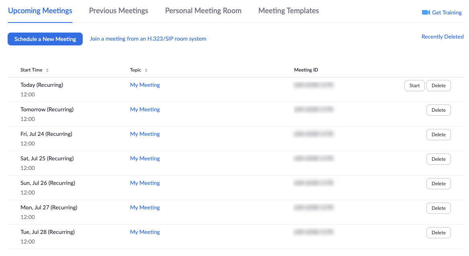
Task: Open the Meeting Templates tab
Action: click(x=289, y=11)
